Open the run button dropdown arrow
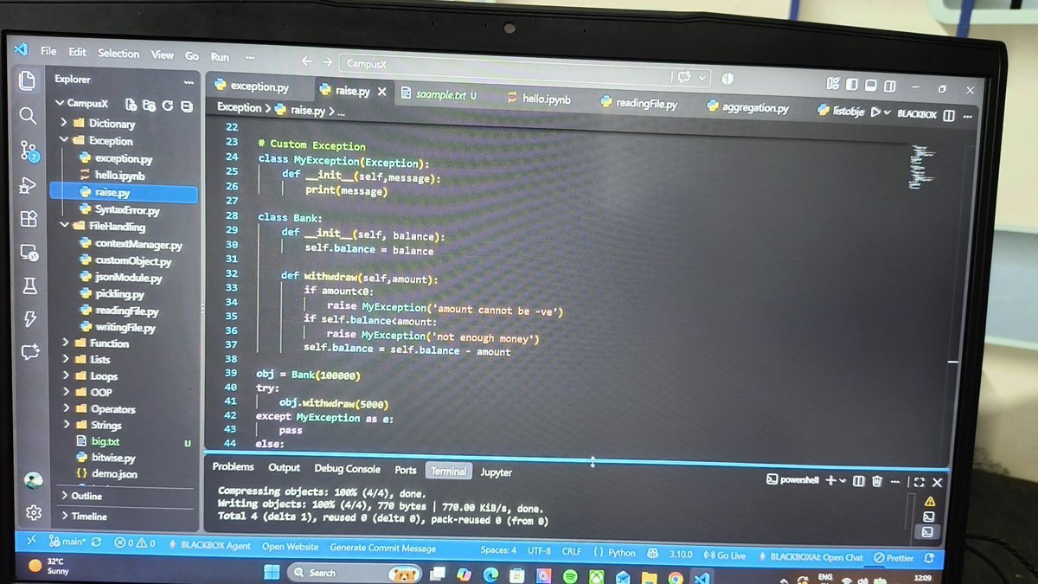The height and width of the screenshot is (584, 1038). (x=887, y=112)
